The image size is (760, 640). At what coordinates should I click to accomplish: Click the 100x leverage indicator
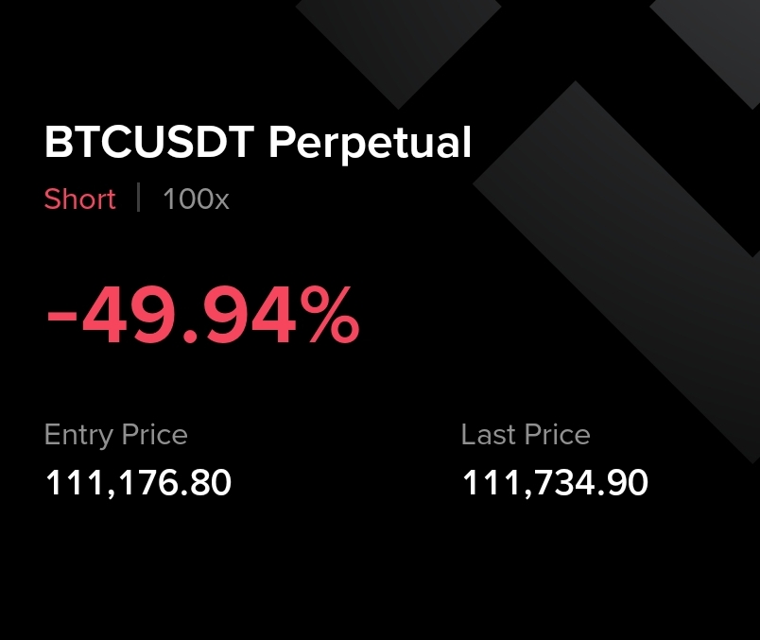coord(196,199)
